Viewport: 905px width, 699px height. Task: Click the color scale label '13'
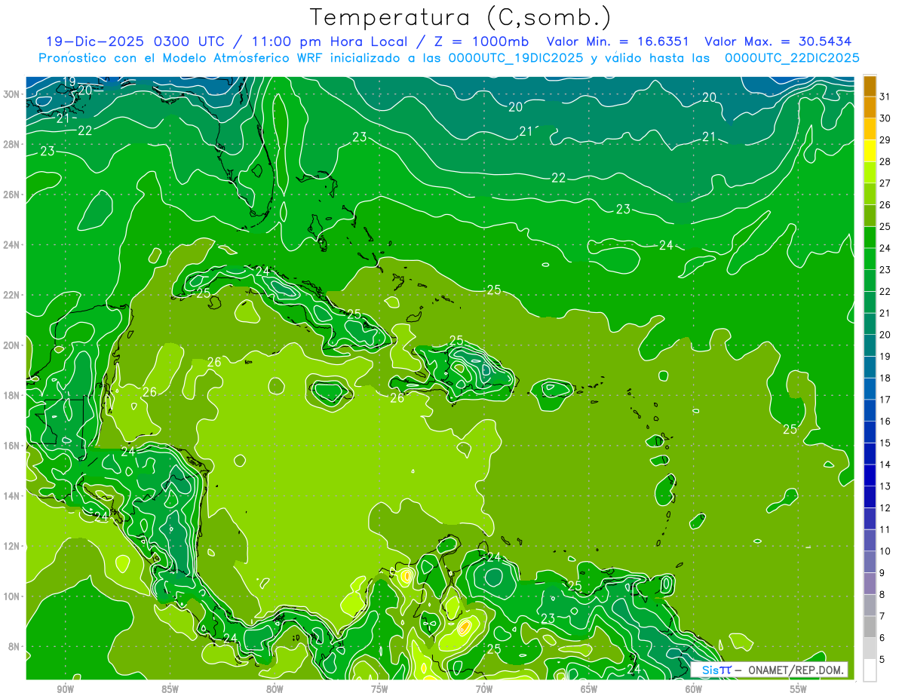885,486
